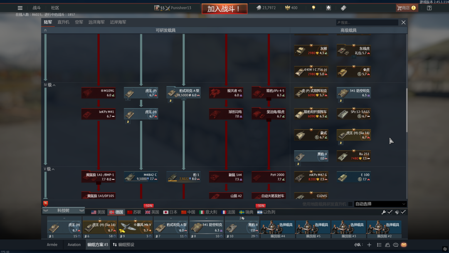Select the 陆军 tab
The height and width of the screenshot is (253, 449).
click(x=48, y=22)
